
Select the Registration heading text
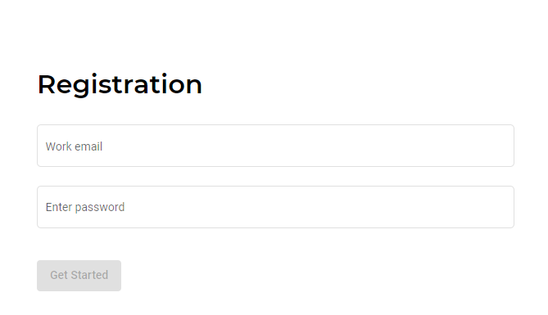click(x=120, y=85)
